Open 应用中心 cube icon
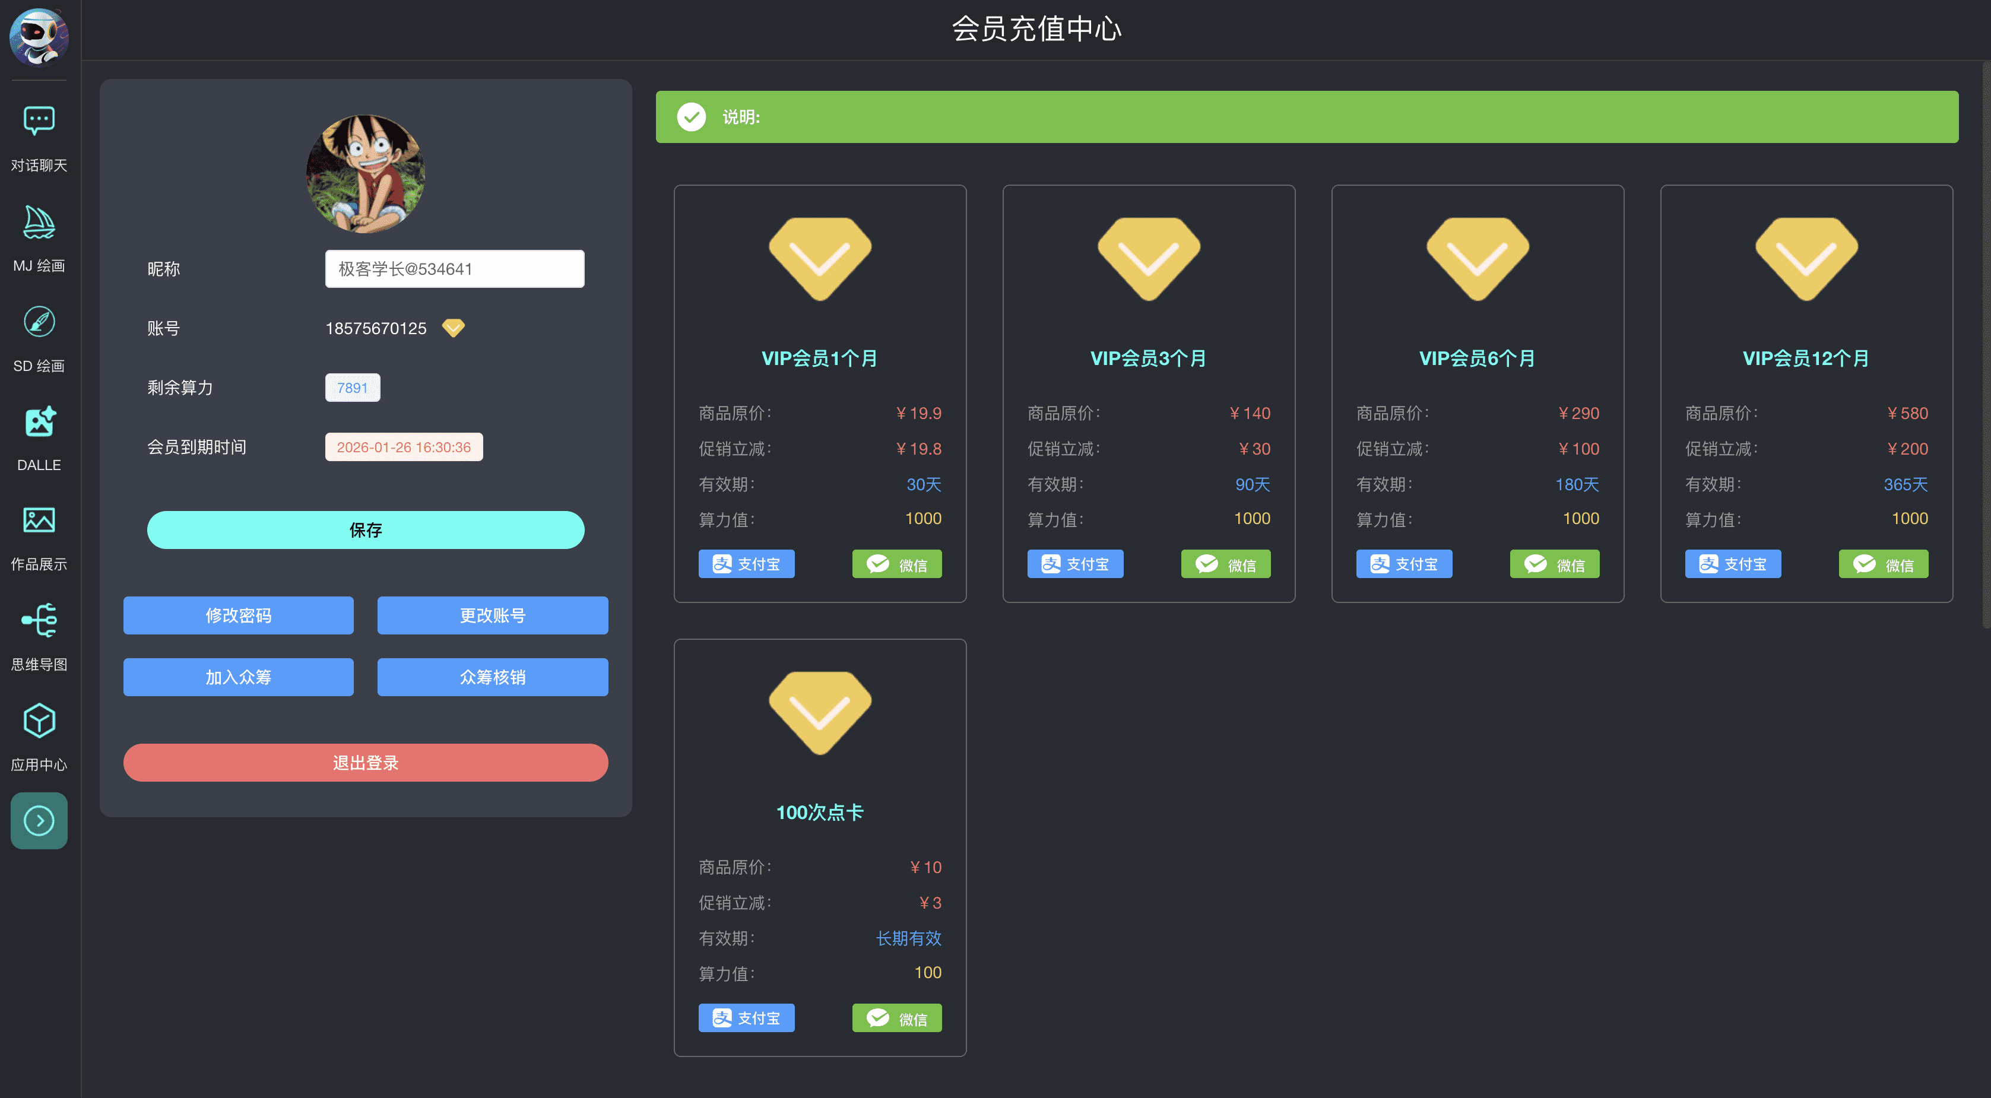Screen dimensions: 1991x1098 [39, 721]
